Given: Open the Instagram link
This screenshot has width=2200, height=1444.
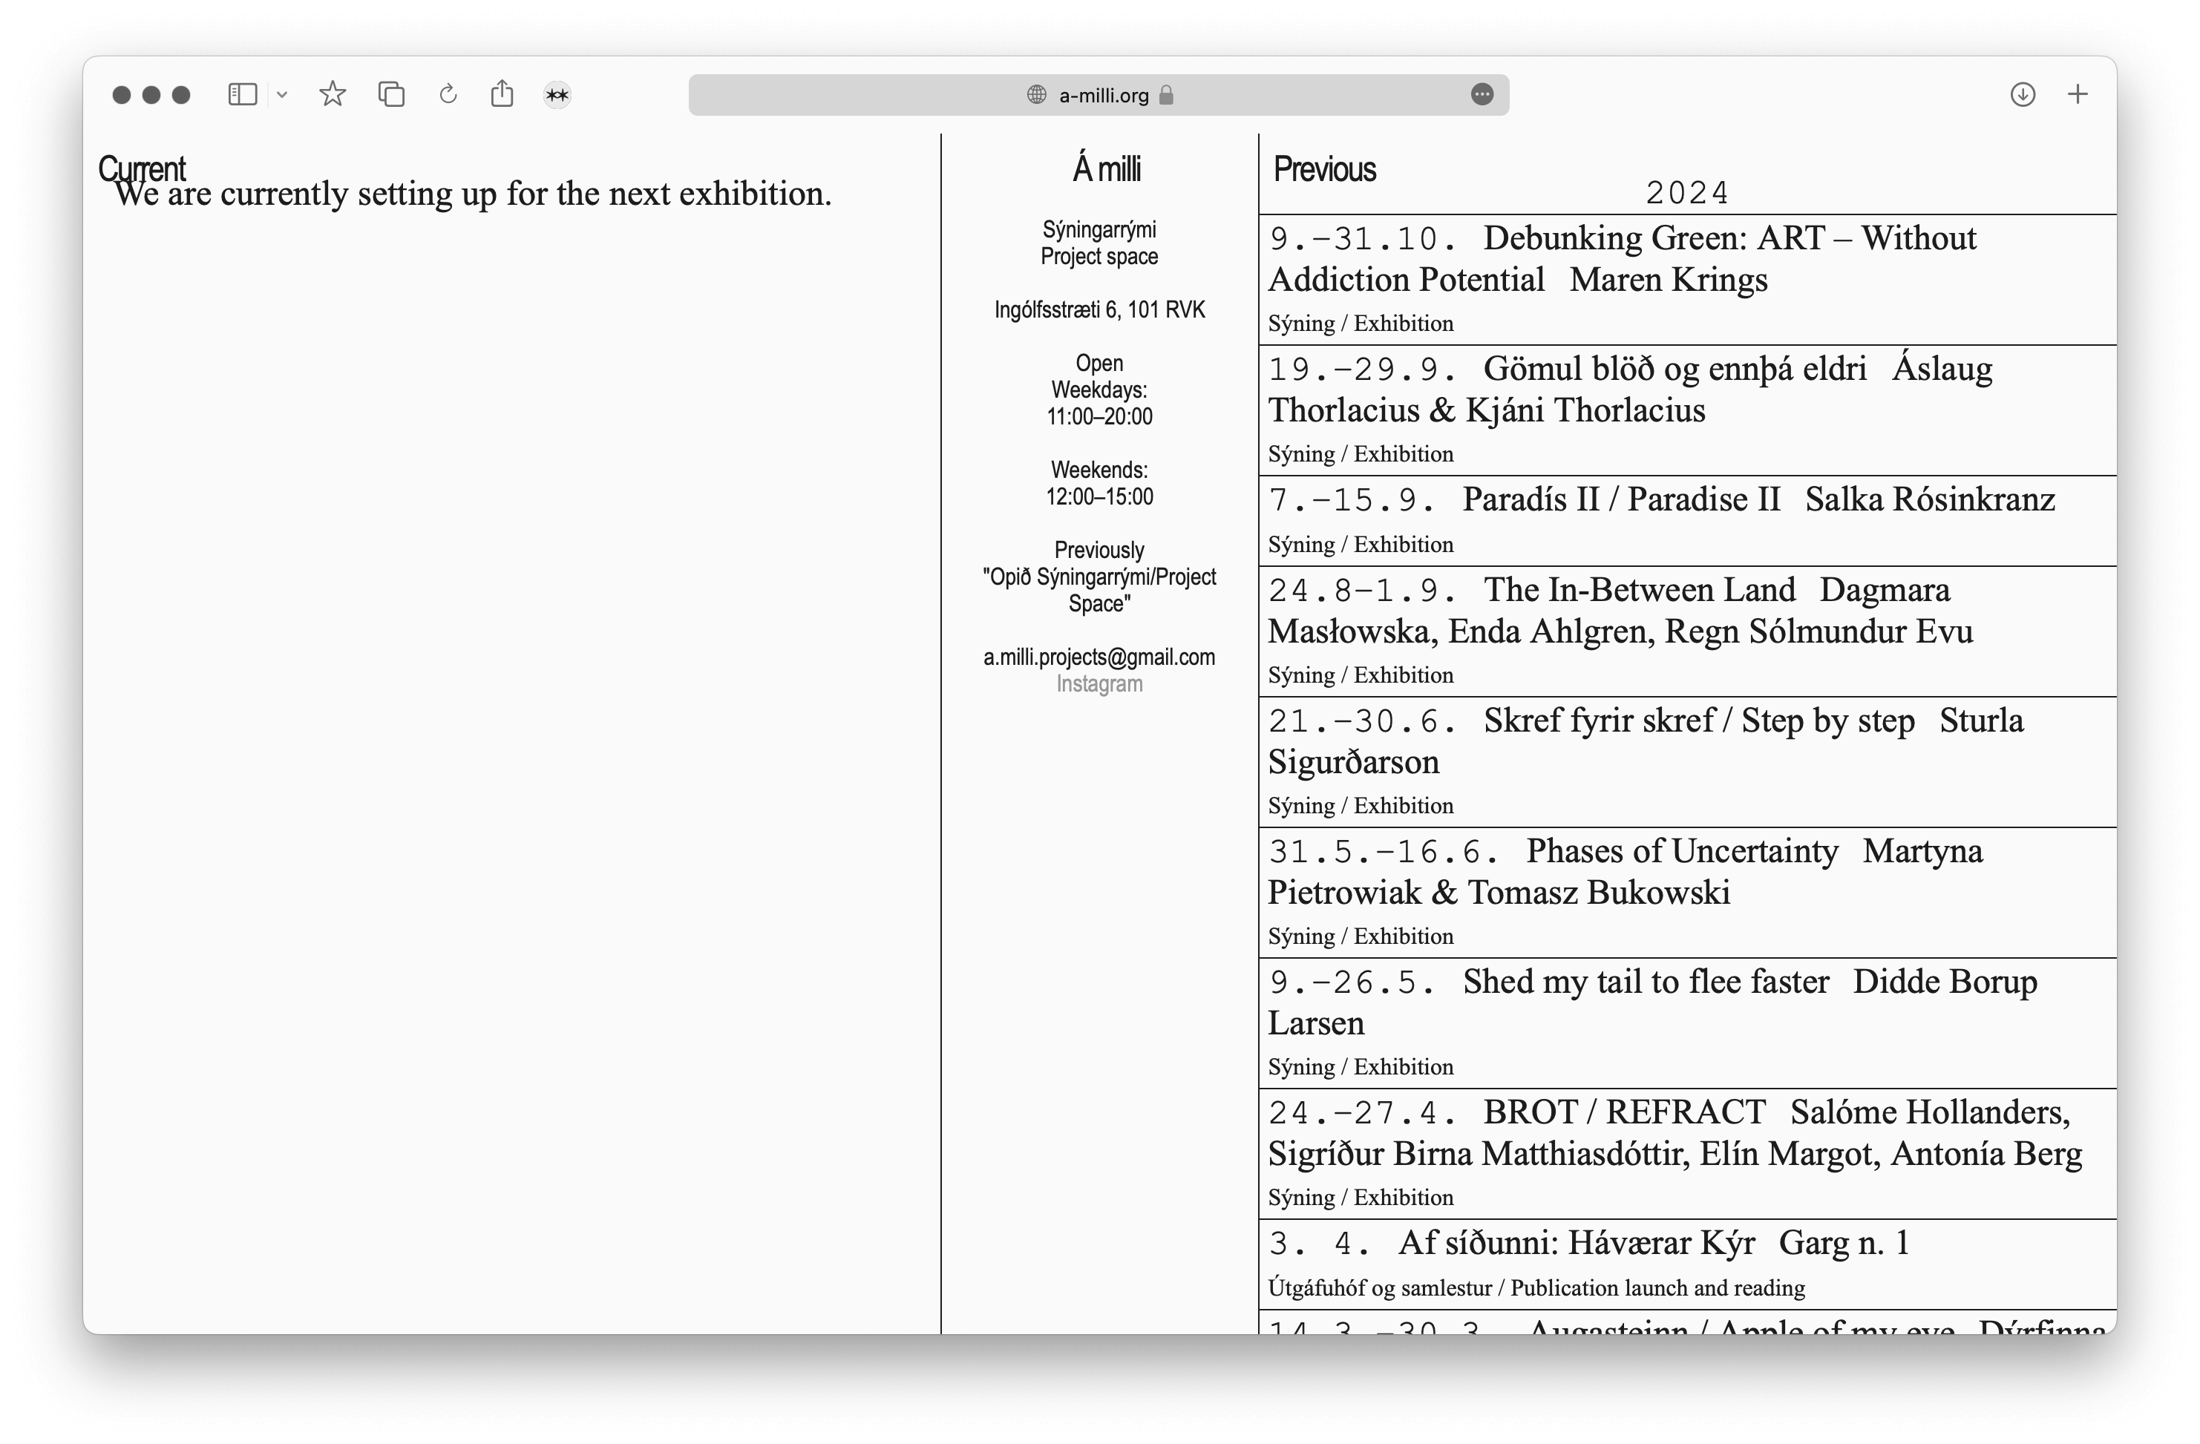Looking at the screenshot, I should tap(1099, 683).
